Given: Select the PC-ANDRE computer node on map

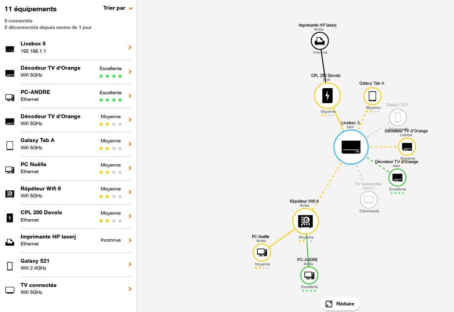Looking at the screenshot, I should (309, 275).
